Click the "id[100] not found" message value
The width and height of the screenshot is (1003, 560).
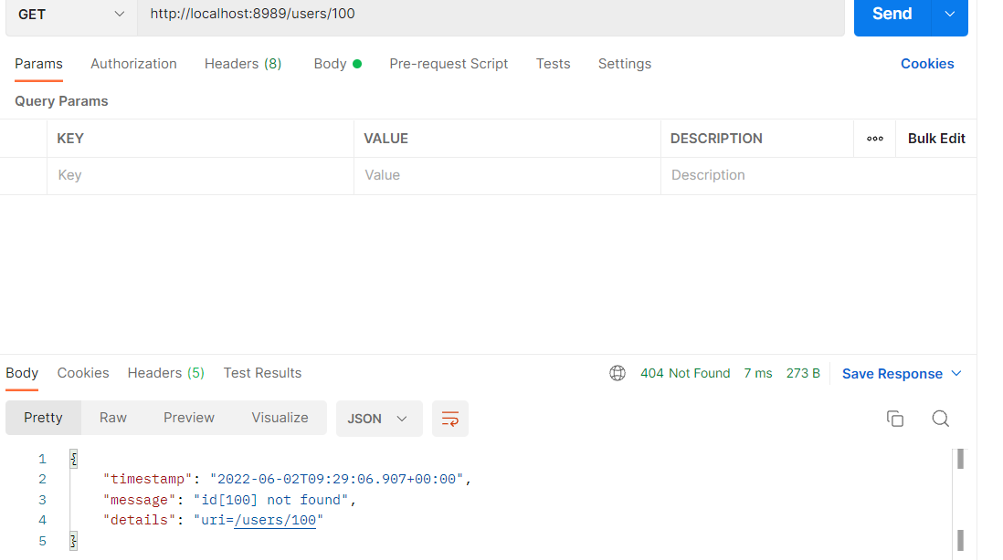(271, 500)
